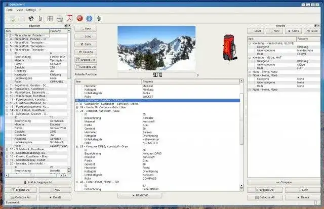Click the 'ALTIMETER' role value
Screen dimensions: 324x209
pyautogui.click(x=150, y=143)
